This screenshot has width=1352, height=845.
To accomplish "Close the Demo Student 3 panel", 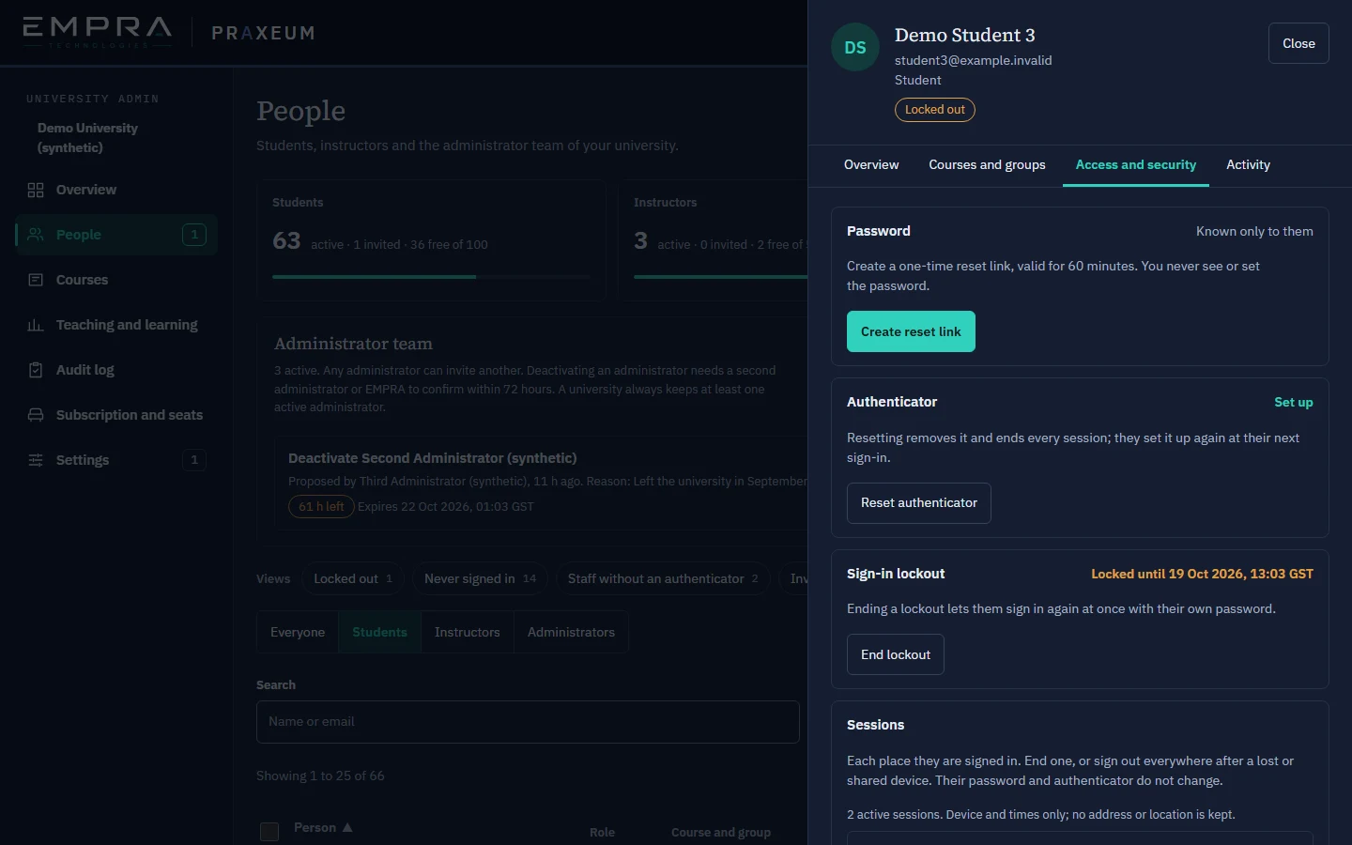I will [x=1298, y=43].
